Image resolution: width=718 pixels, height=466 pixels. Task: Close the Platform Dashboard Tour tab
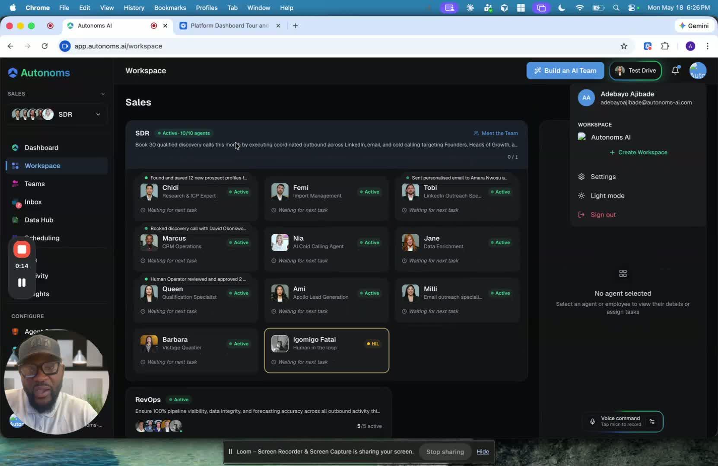(278, 26)
